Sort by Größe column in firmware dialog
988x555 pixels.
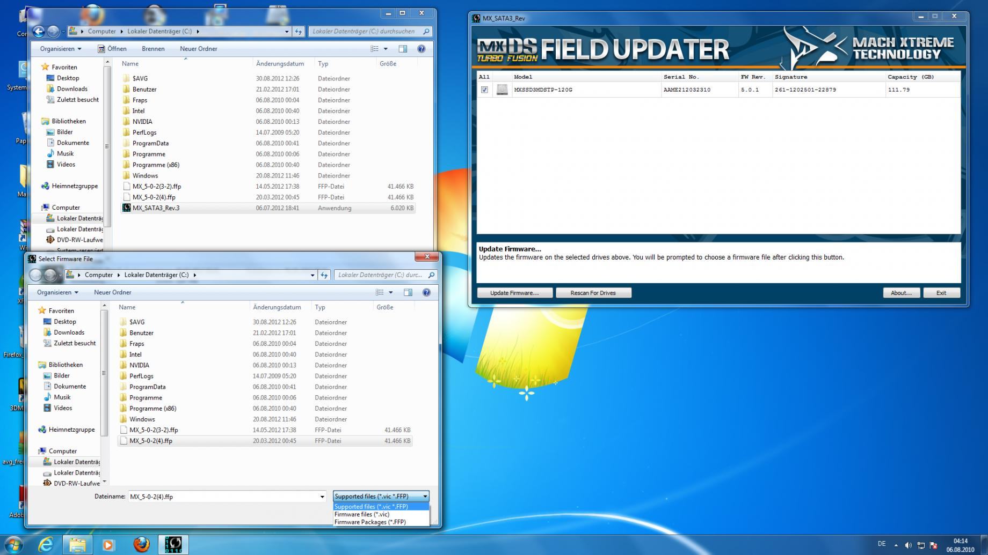(x=393, y=307)
